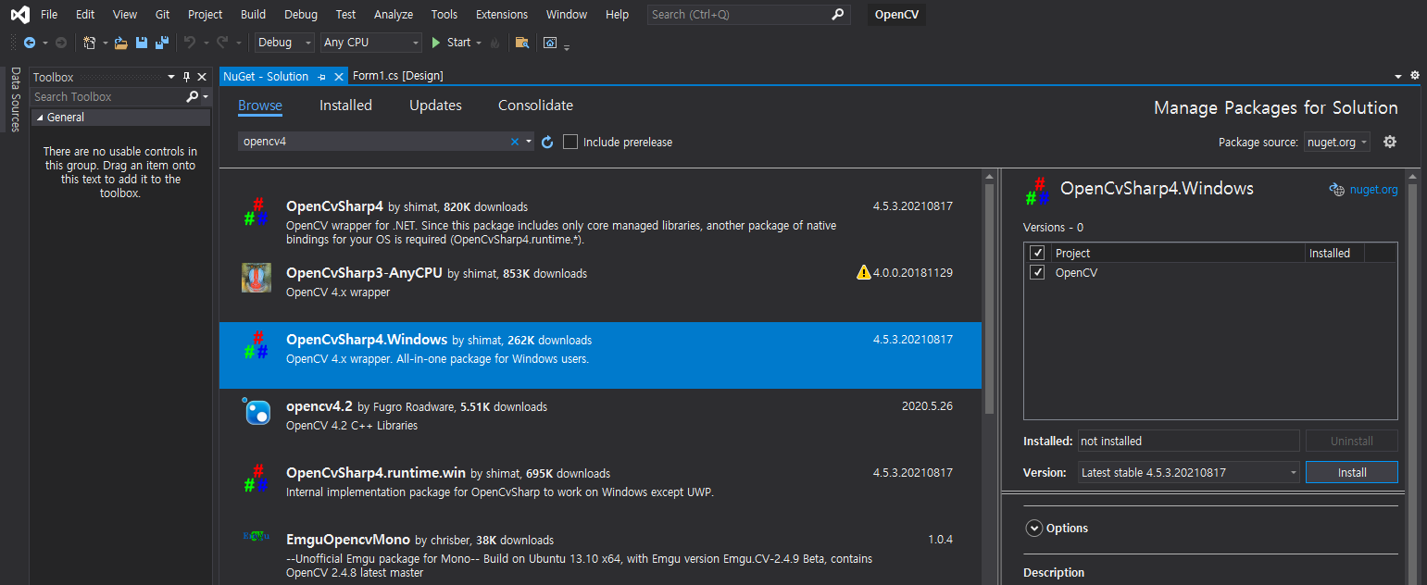
Task: Click the OpenCvSharp4 package icon
Action: (256, 213)
